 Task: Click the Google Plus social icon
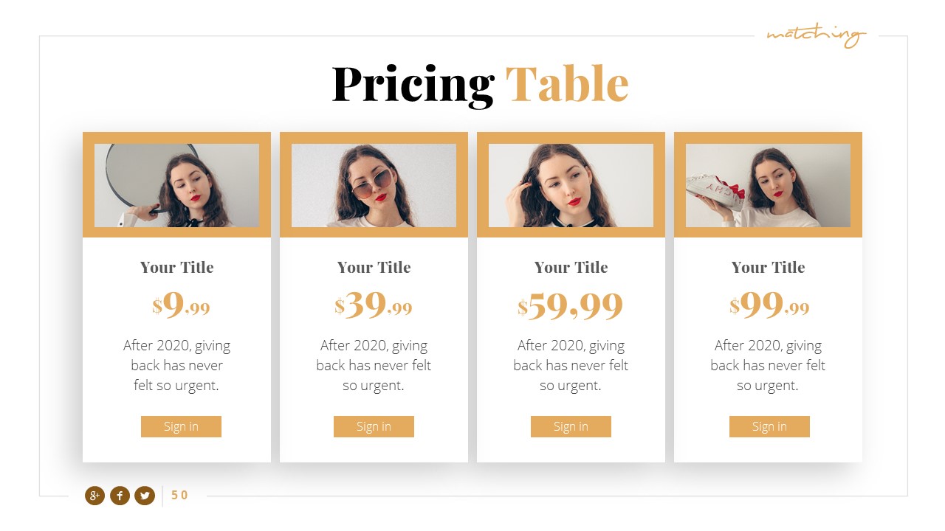(x=94, y=496)
